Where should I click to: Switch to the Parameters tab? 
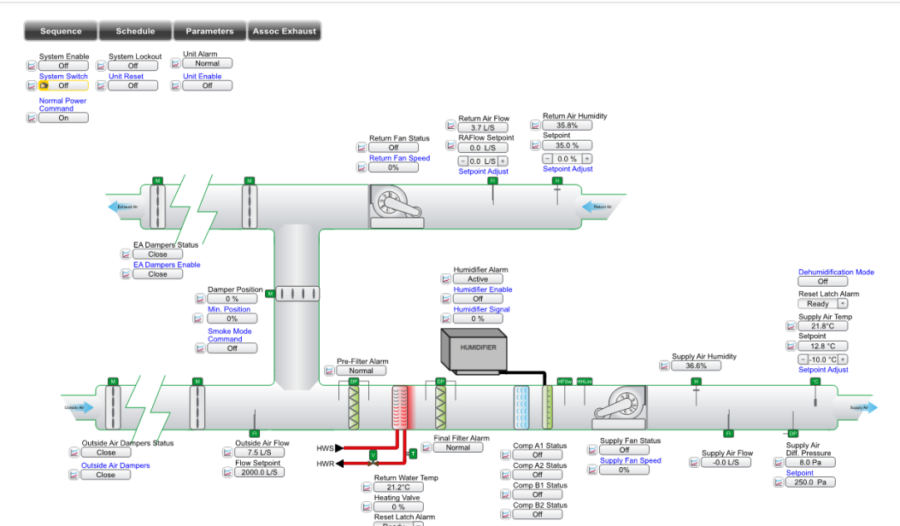coord(209,31)
